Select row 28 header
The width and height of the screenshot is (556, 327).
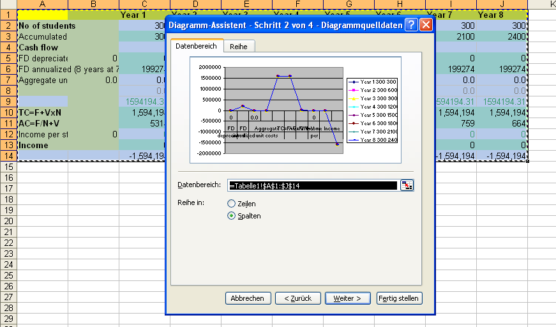coord(8,308)
